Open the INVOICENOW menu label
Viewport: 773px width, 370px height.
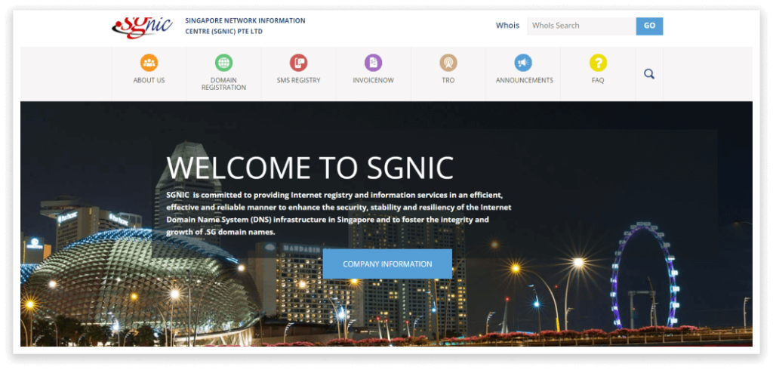coord(373,80)
